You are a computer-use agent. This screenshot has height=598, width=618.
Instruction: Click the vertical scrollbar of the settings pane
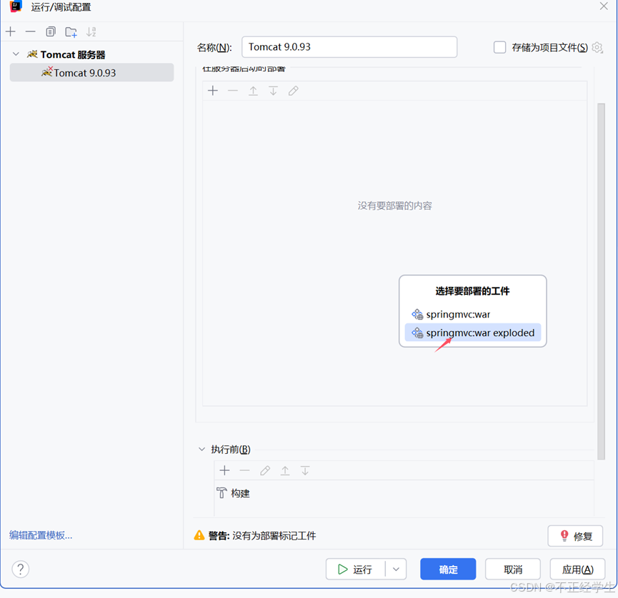pos(601,281)
